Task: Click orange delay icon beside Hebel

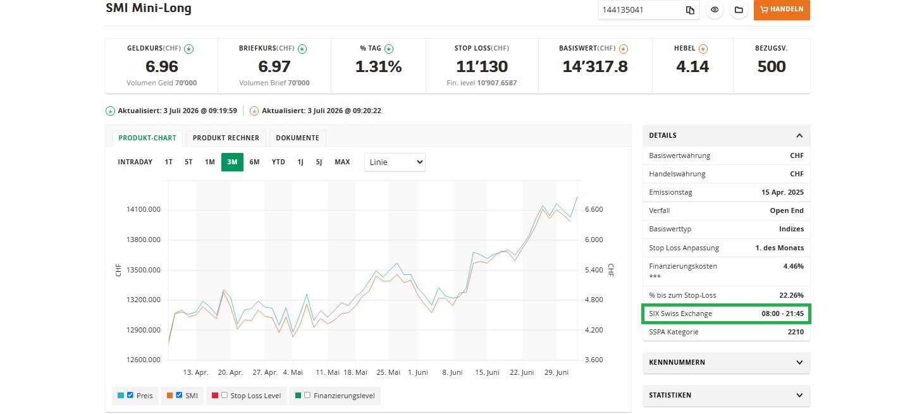Action: click(x=703, y=49)
